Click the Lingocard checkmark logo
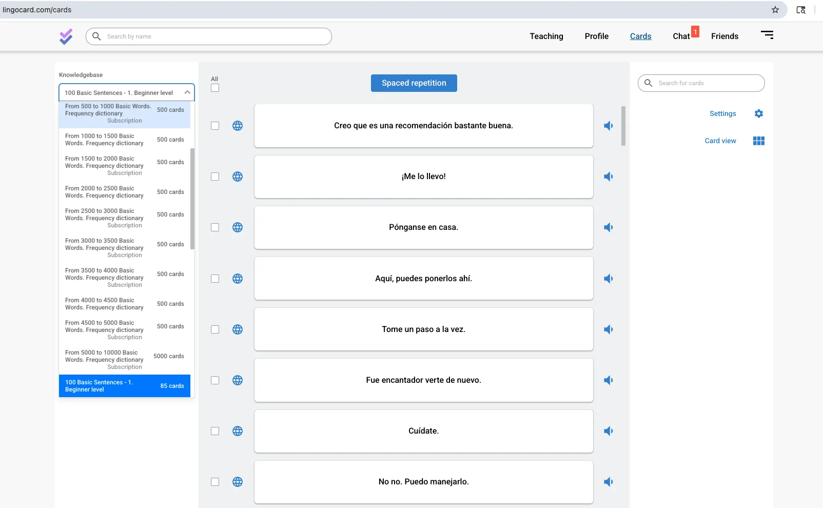This screenshot has width=823, height=508. pos(66,36)
